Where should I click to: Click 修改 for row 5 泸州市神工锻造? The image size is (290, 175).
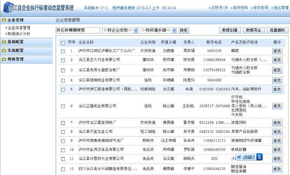[277, 89]
